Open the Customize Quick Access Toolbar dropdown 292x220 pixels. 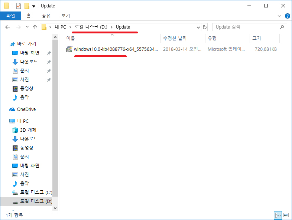[33, 6]
